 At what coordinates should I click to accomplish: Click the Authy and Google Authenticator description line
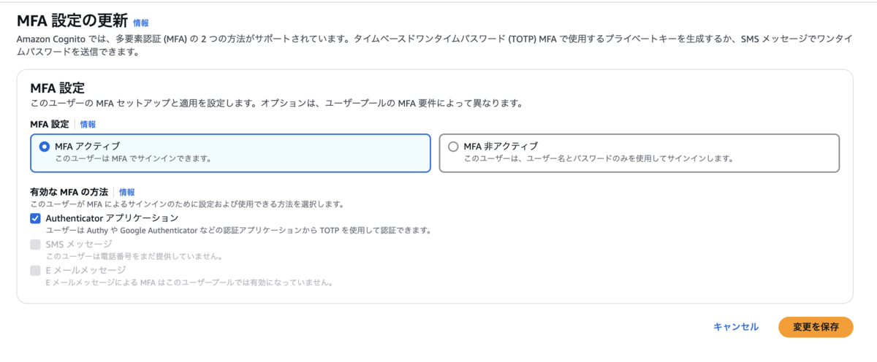(x=238, y=231)
